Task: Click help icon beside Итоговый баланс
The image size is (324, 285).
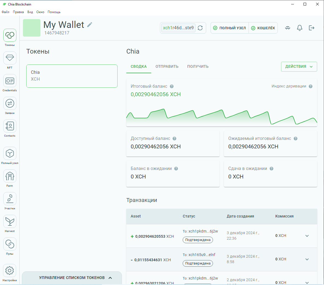Action: click(x=172, y=86)
